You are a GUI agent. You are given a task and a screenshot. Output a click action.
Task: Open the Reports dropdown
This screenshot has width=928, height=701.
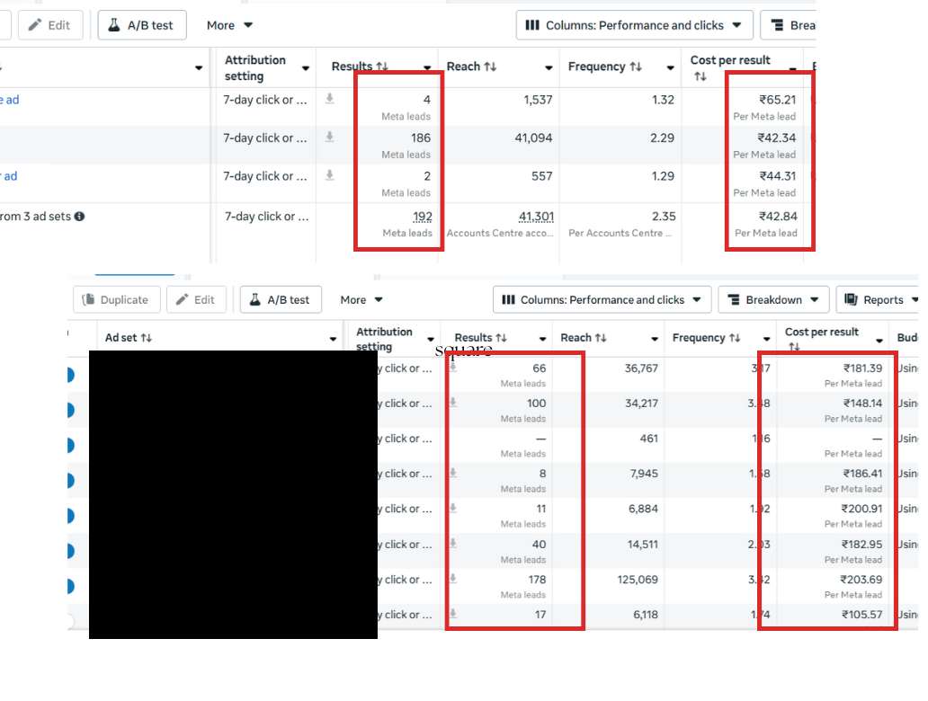[877, 300]
